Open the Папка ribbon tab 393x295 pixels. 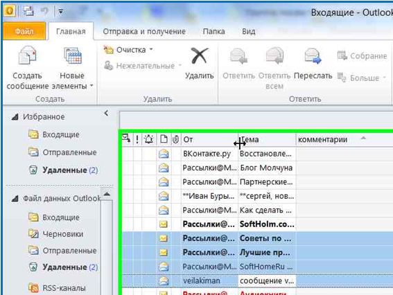coord(213,31)
